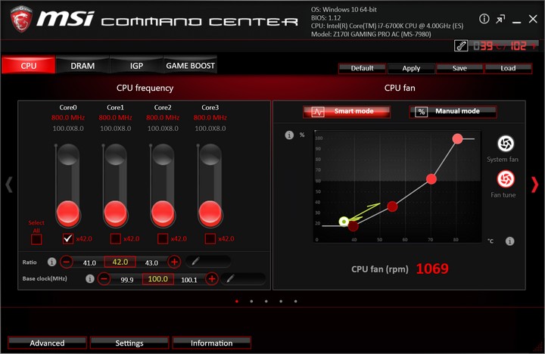Open the Settings section
The width and height of the screenshot is (545, 354).
(129, 343)
